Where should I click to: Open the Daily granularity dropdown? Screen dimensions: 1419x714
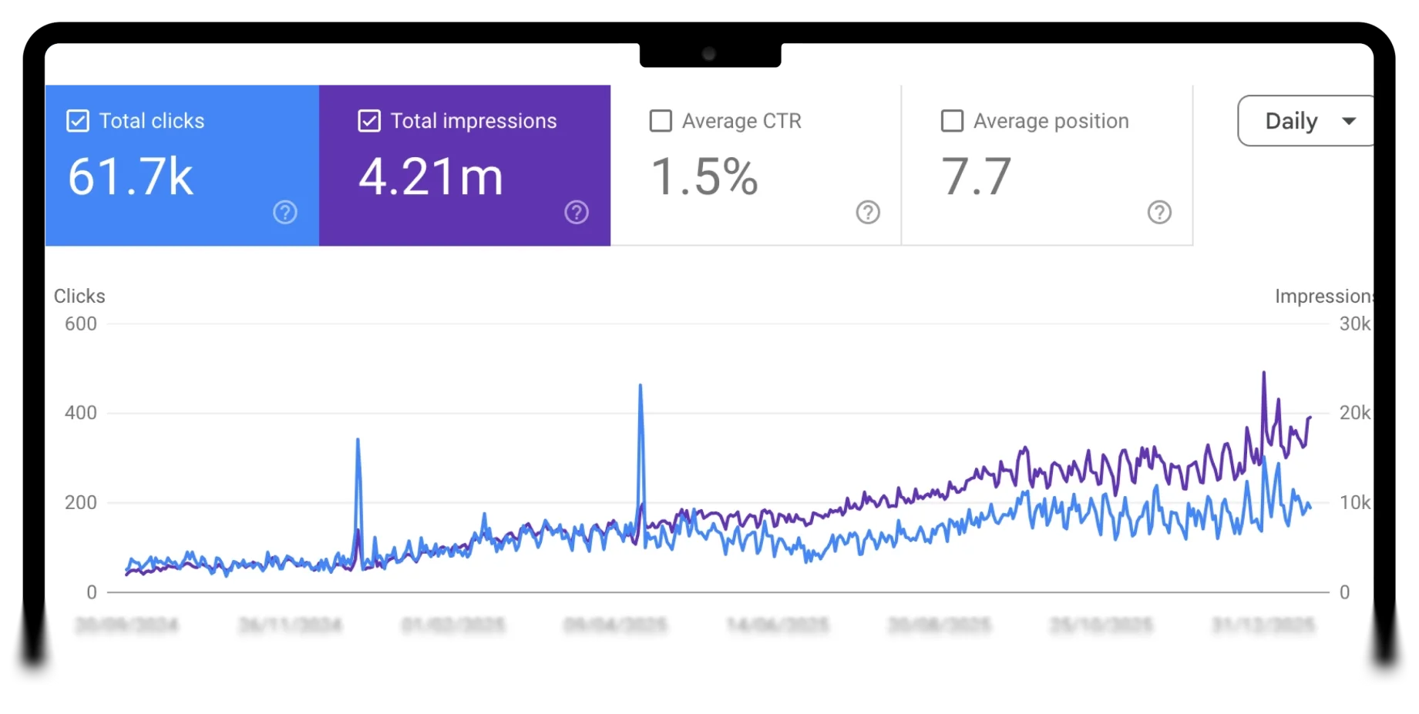(1304, 121)
